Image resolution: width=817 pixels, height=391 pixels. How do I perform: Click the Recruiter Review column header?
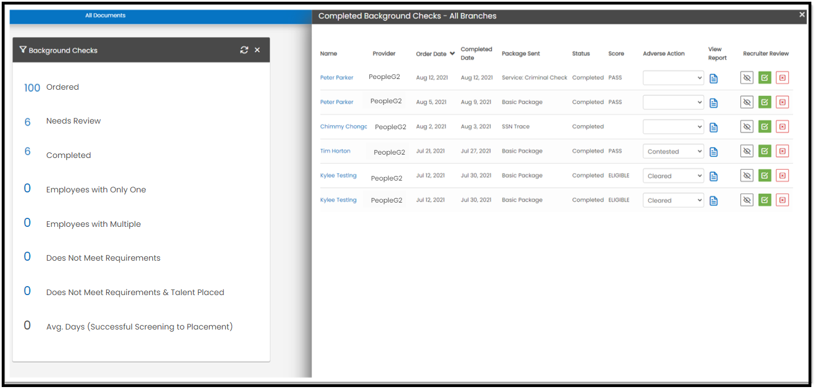(x=766, y=54)
